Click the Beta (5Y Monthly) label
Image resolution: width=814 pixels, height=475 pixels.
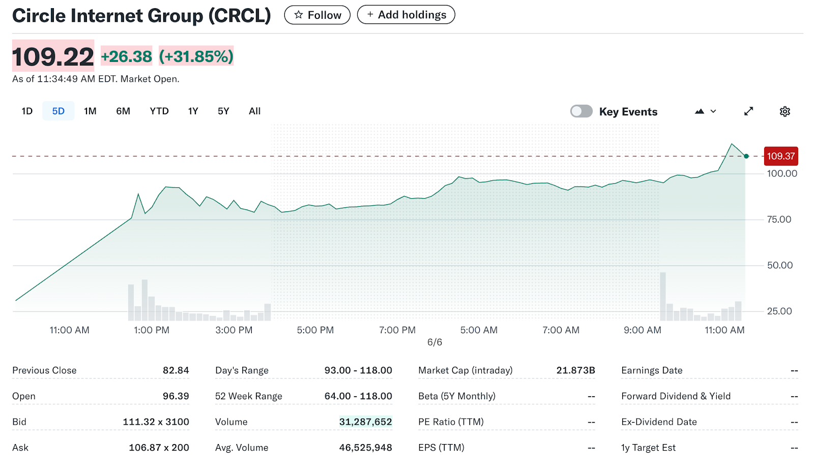[x=456, y=396]
